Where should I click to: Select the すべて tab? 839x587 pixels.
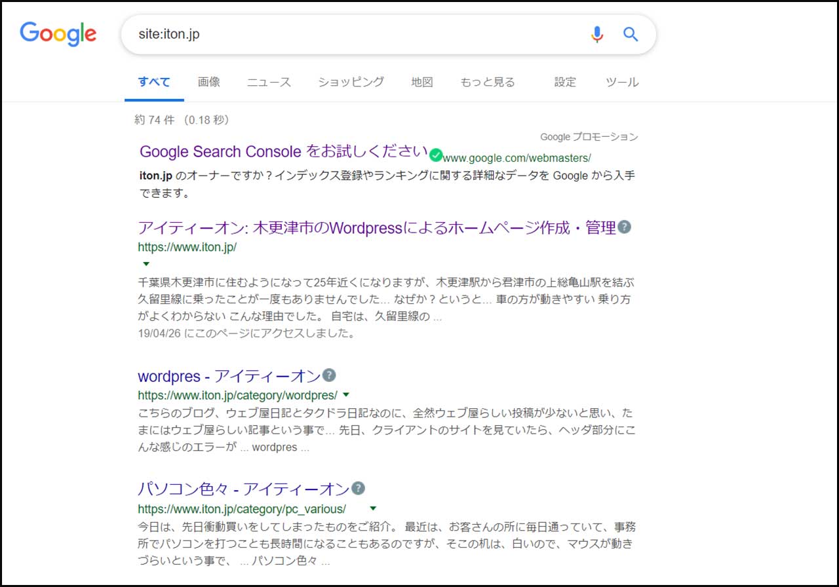[x=154, y=83]
